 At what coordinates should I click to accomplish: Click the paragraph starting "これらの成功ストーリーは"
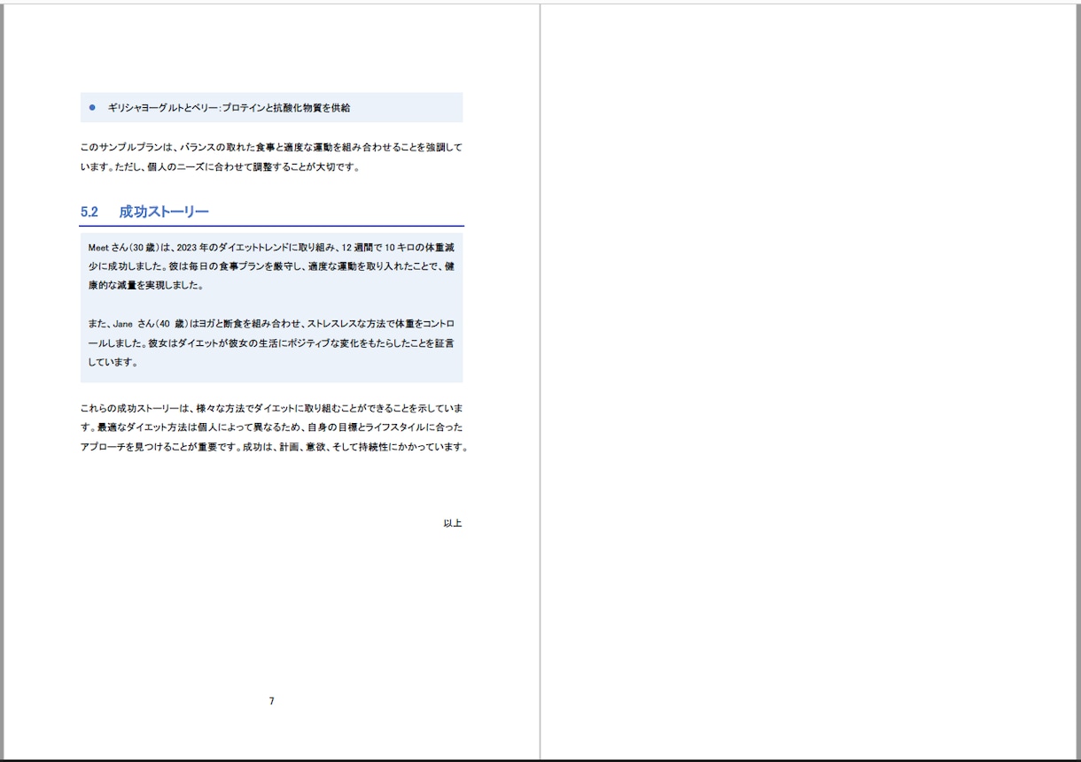[273, 428]
